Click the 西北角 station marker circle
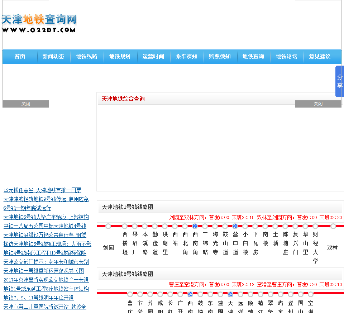Screen dimensions: 344x313 tap(185, 226)
